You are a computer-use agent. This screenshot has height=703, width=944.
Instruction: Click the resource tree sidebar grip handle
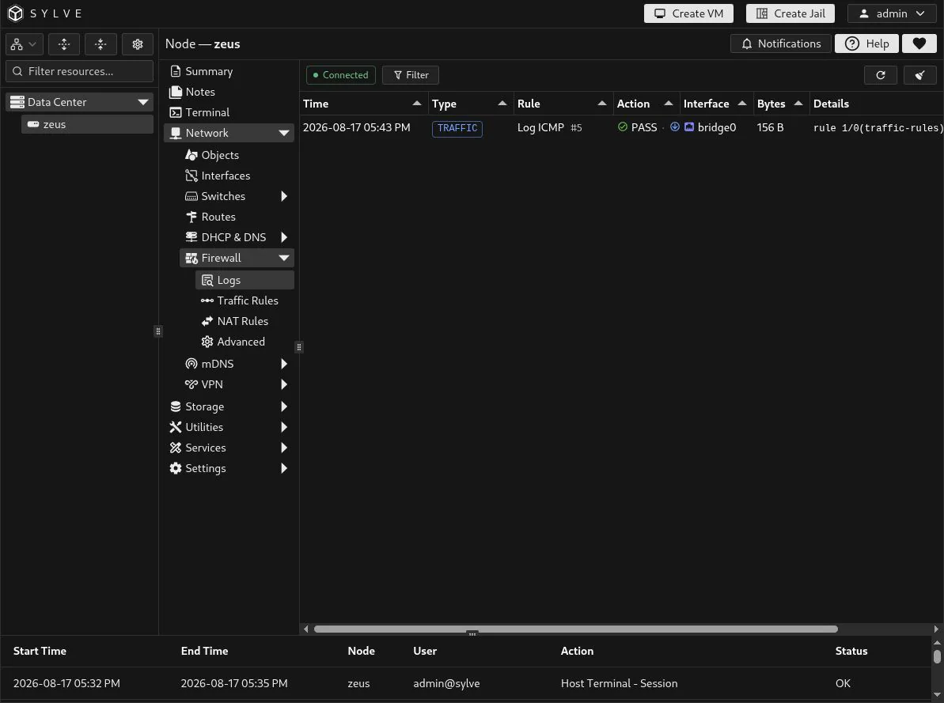pos(157,331)
